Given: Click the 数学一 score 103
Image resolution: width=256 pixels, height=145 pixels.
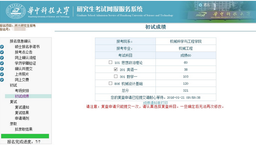Looking at the screenshot, I should tap(186, 77).
